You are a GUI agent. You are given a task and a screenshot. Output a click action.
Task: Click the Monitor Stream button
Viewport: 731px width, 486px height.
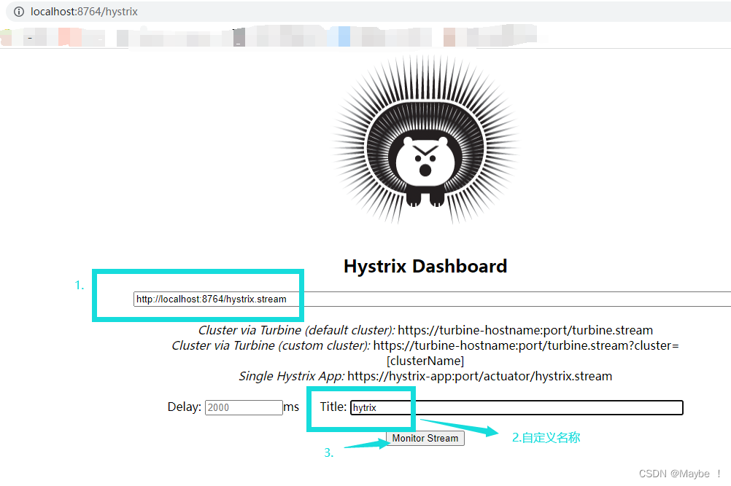point(425,438)
